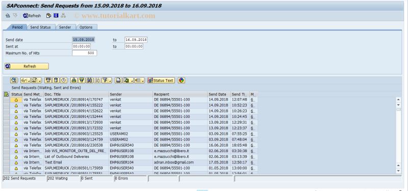Click the collapse selection area up-arrow icon
The image size is (408, 191).
click(x=8, y=16)
